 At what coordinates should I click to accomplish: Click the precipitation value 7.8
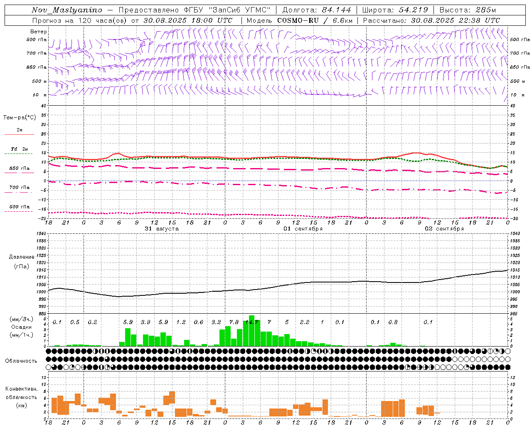pyautogui.click(x=234, y=322)
